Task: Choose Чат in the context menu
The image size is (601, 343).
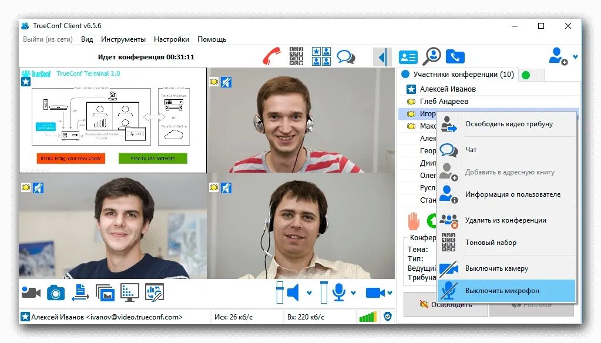Action: coord(506,150)
